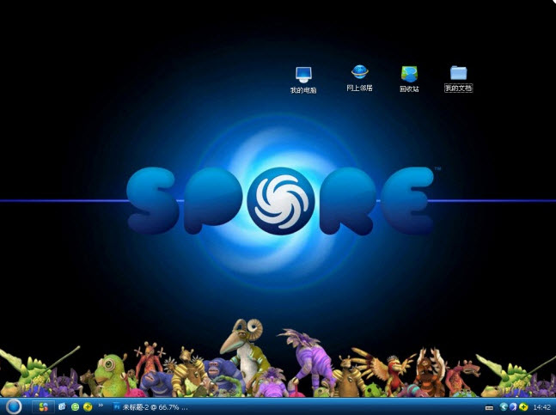Click the 回收站 label text
This screenshot has width=556, height=415.
point(409,89)
